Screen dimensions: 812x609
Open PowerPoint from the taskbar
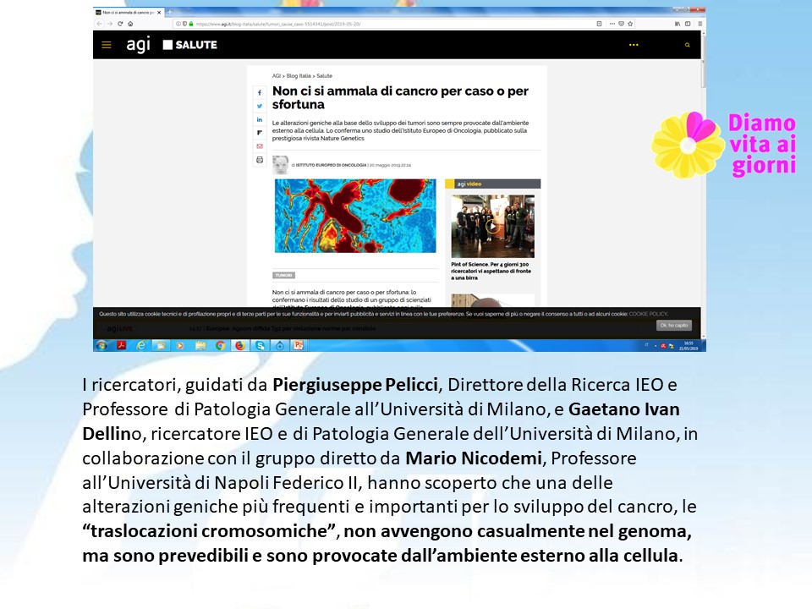[299, 345]
